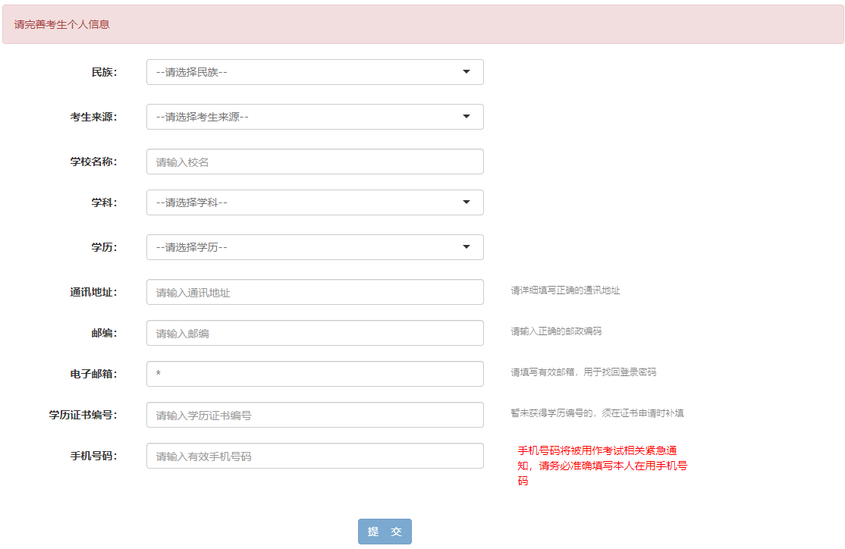Expand the --请选择学历-- select box
This screenshot has width=845, height=549.
click(x=303, y=247)
